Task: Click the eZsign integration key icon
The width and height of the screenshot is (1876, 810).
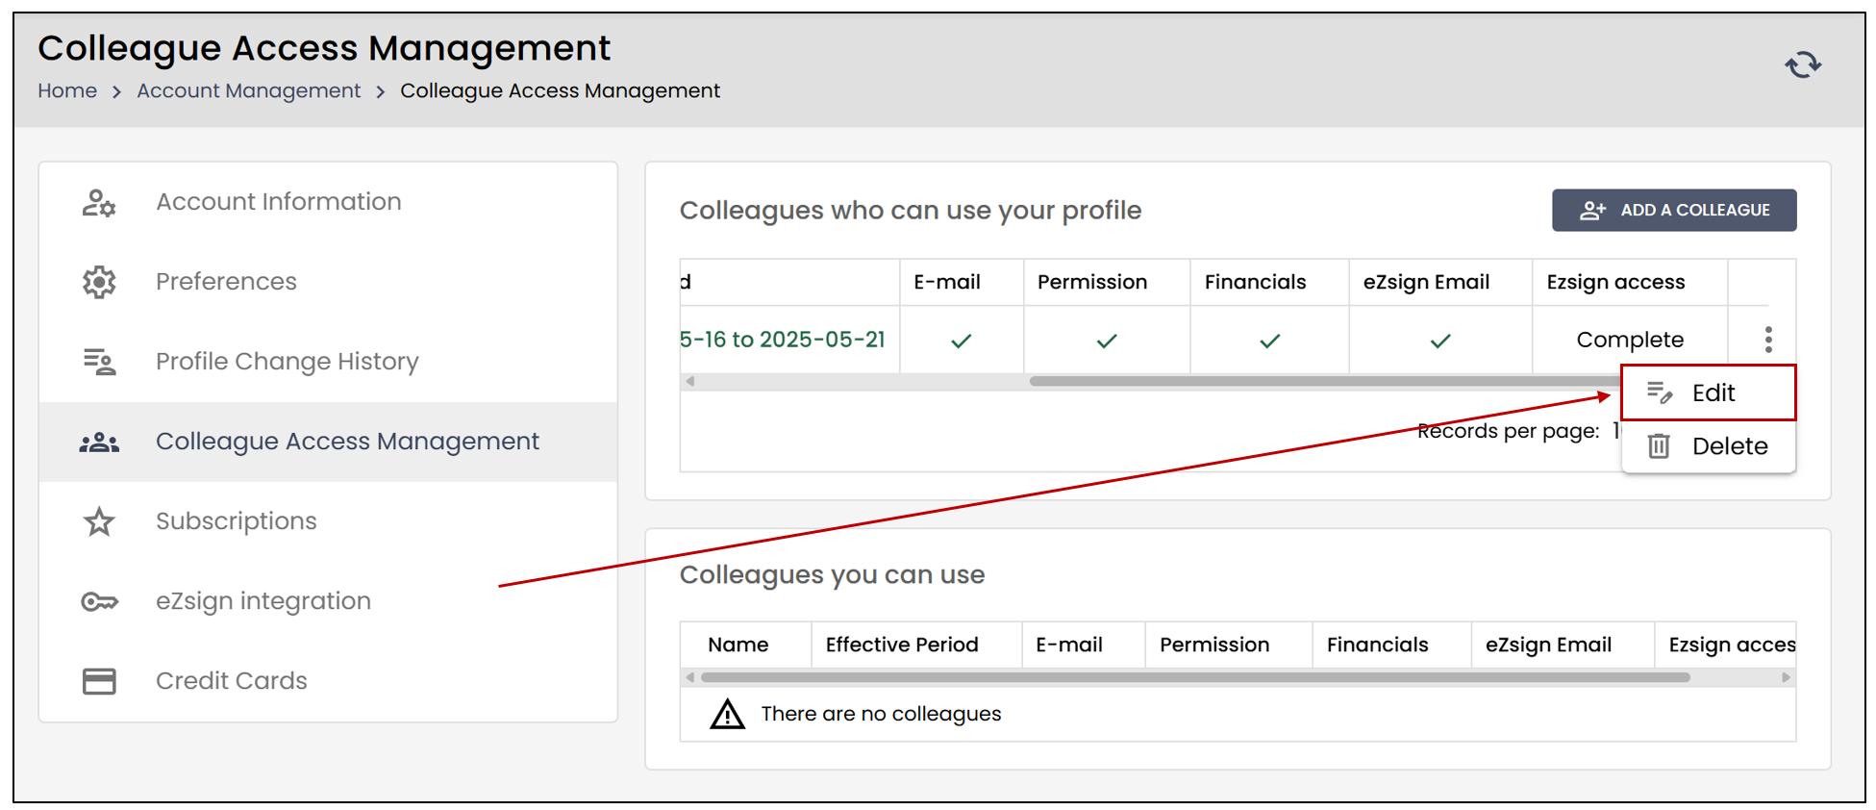Action: tap(99, 602)
